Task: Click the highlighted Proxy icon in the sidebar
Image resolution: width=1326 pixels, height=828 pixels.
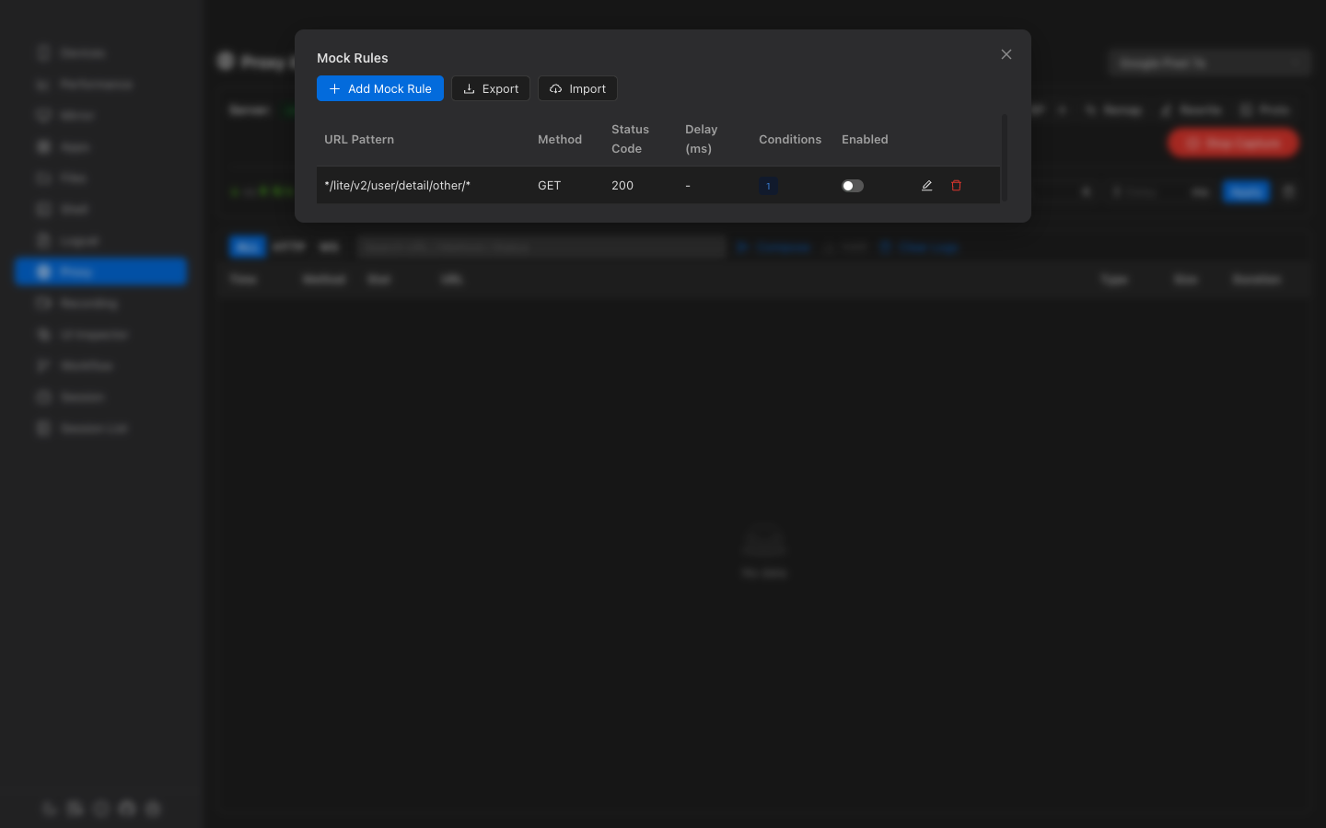Action: 43,271
